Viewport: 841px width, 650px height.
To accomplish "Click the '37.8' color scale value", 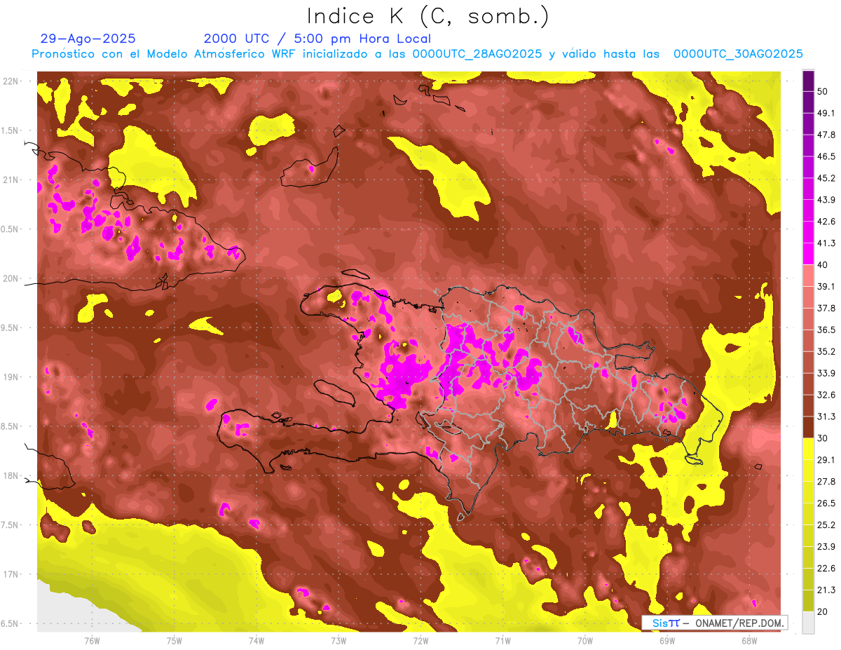I will 826,309.
